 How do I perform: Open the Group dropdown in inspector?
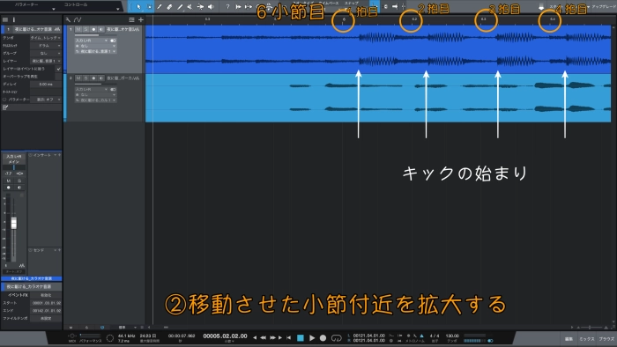coord(46,53)
